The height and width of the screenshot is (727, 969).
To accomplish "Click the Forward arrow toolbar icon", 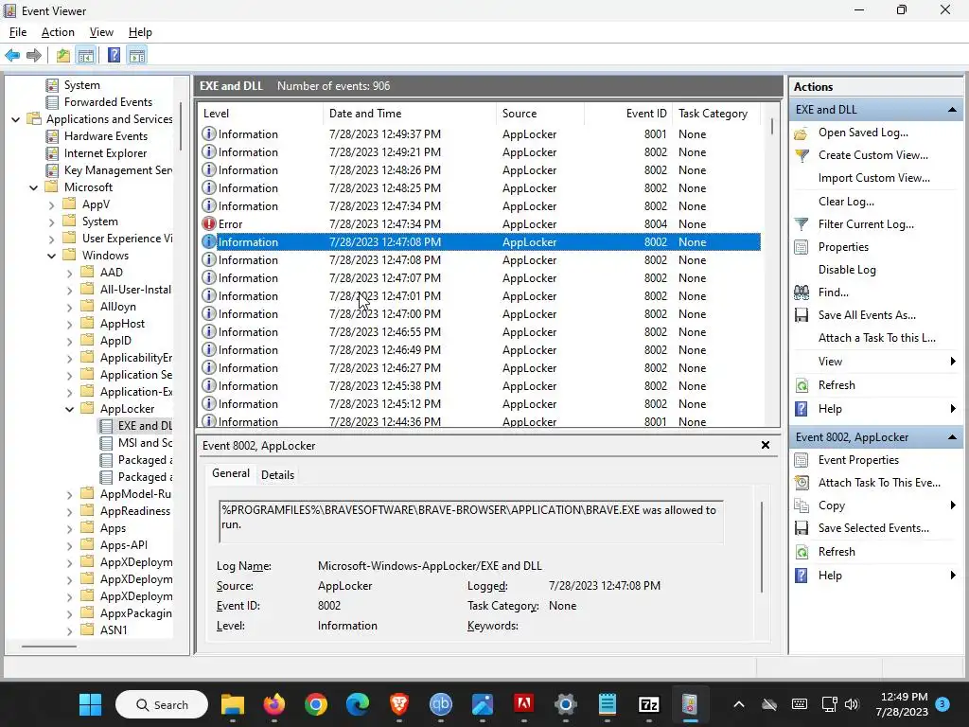I will pyautogui.click(x=34, y=56).
